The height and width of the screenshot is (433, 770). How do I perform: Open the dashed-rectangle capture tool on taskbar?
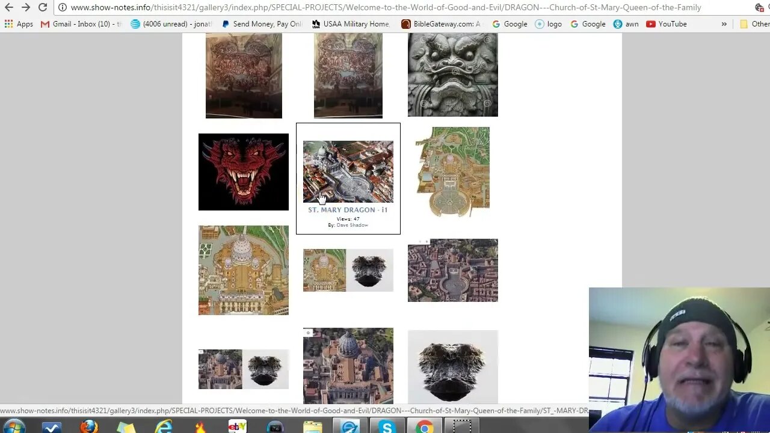point(462,427)
